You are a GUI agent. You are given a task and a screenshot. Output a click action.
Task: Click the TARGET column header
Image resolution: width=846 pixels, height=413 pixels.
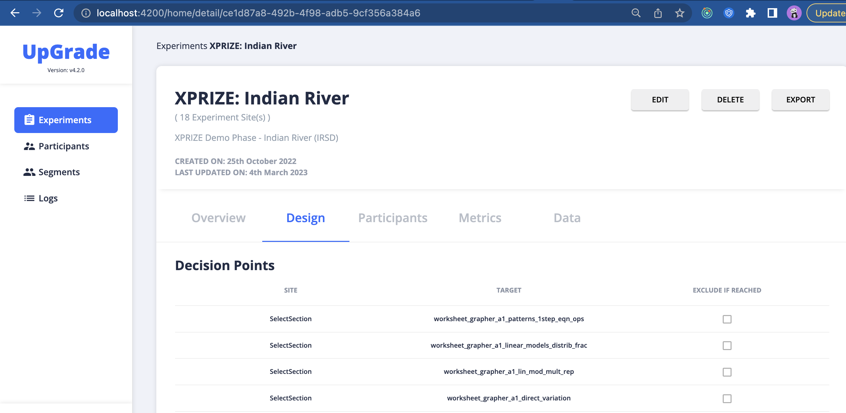point(509,290)
